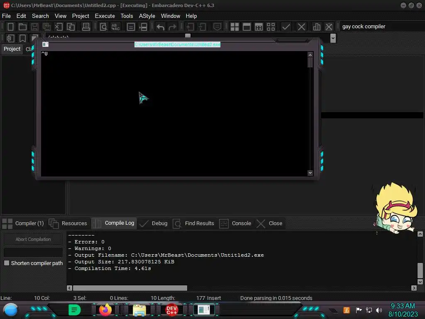Click the Run window icon
This screenshot has height=319, width=425.
coord(247,27)
